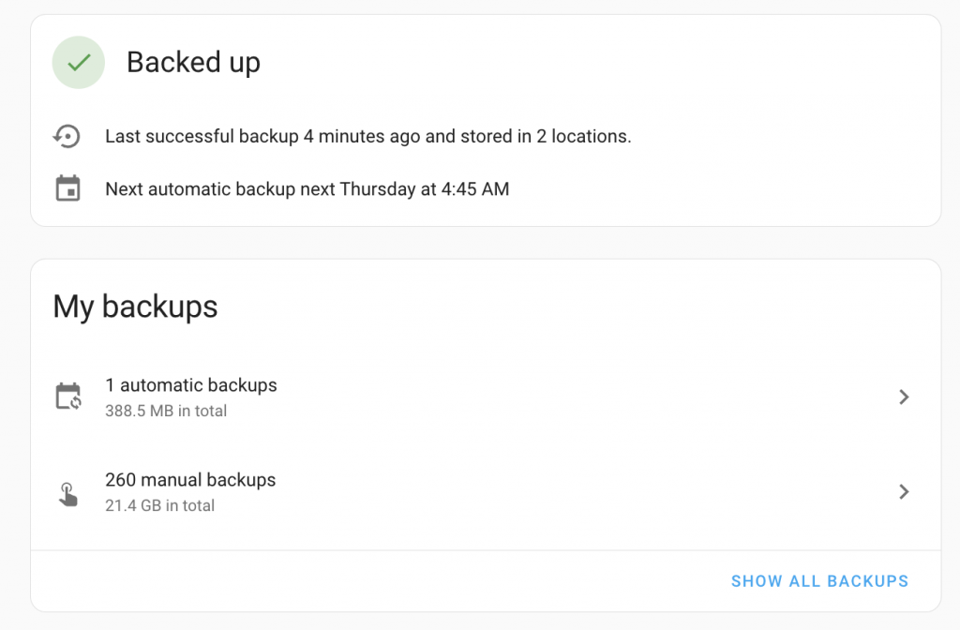
Task: Click the backup history clock icon
Action: [x=67, y=137]
